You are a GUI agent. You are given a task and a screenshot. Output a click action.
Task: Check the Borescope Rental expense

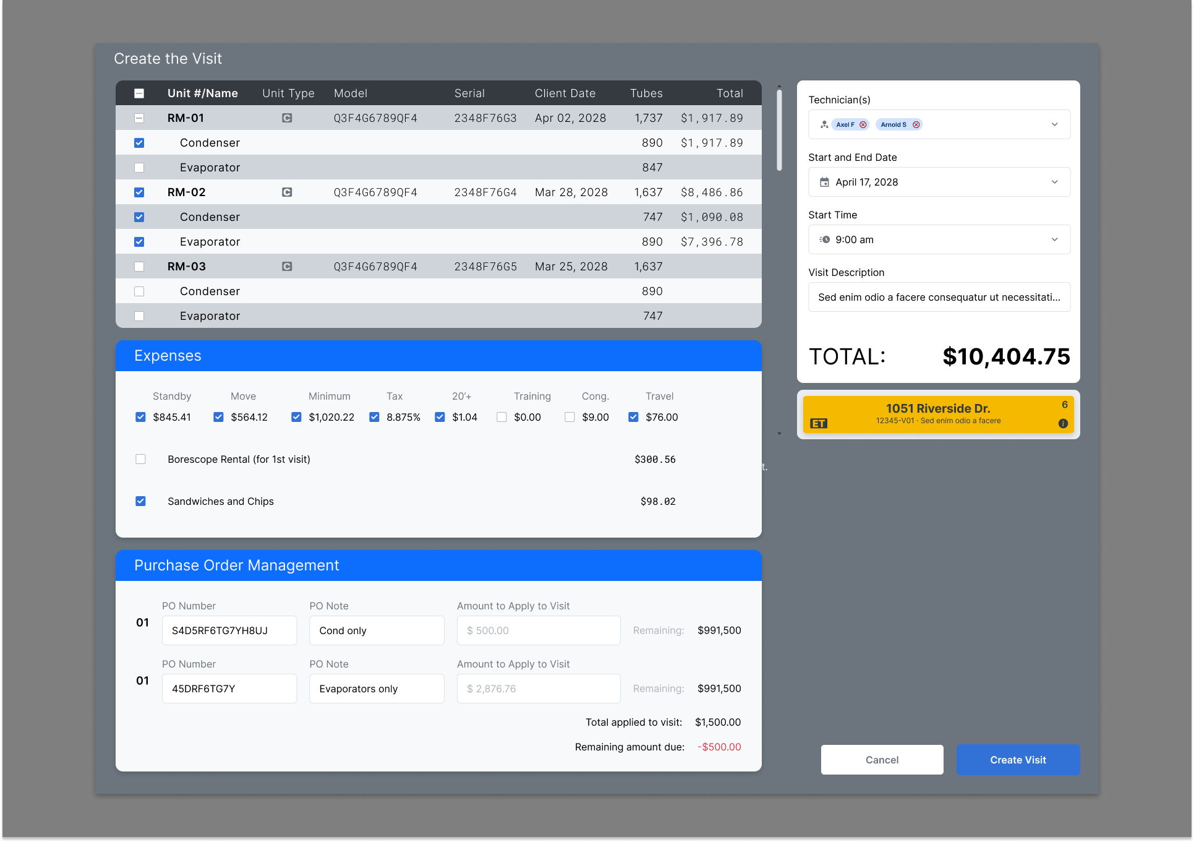tap(140, 459)
